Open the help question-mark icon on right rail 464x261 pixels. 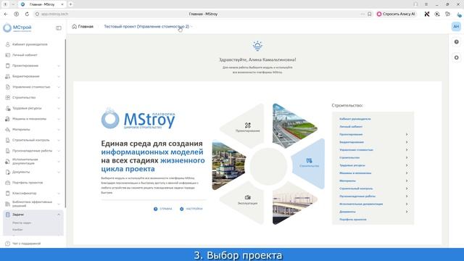[457, 42]
